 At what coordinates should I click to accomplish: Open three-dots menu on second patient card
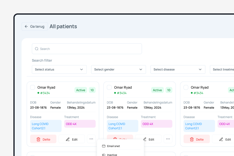click(168, 139)
